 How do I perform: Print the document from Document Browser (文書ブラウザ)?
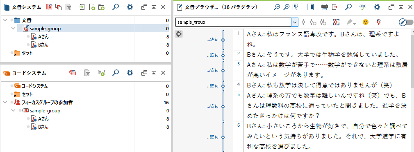click(x=325, y=7)
